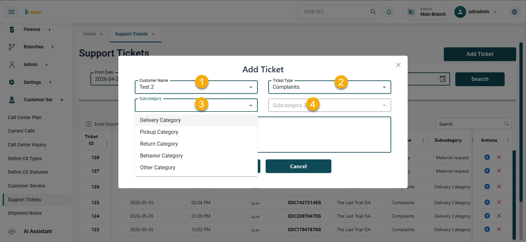Delete ticket 126 with the red X
The width and height of the screenshot is (526, 242).
tap(499, 186)
